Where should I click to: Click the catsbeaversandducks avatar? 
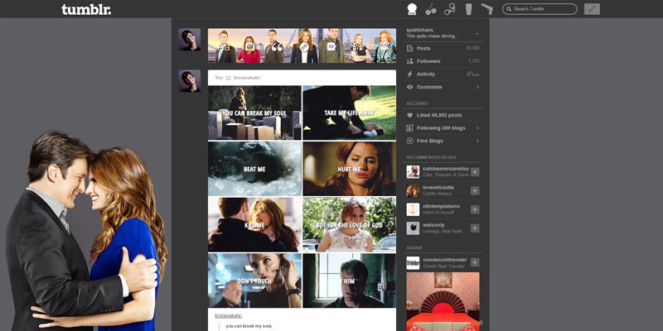click(x=413, y=172)
